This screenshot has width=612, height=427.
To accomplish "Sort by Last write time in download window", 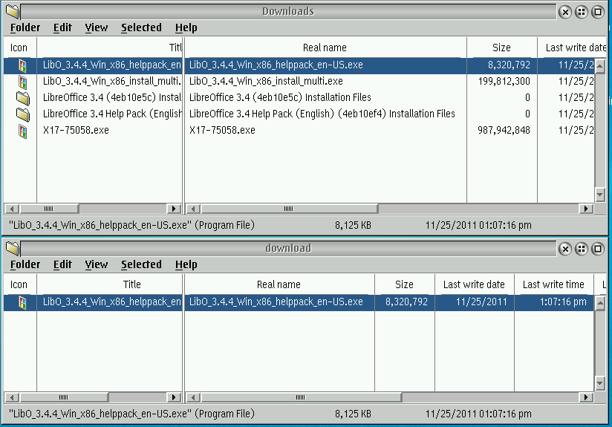I will [x=553, y=284].
